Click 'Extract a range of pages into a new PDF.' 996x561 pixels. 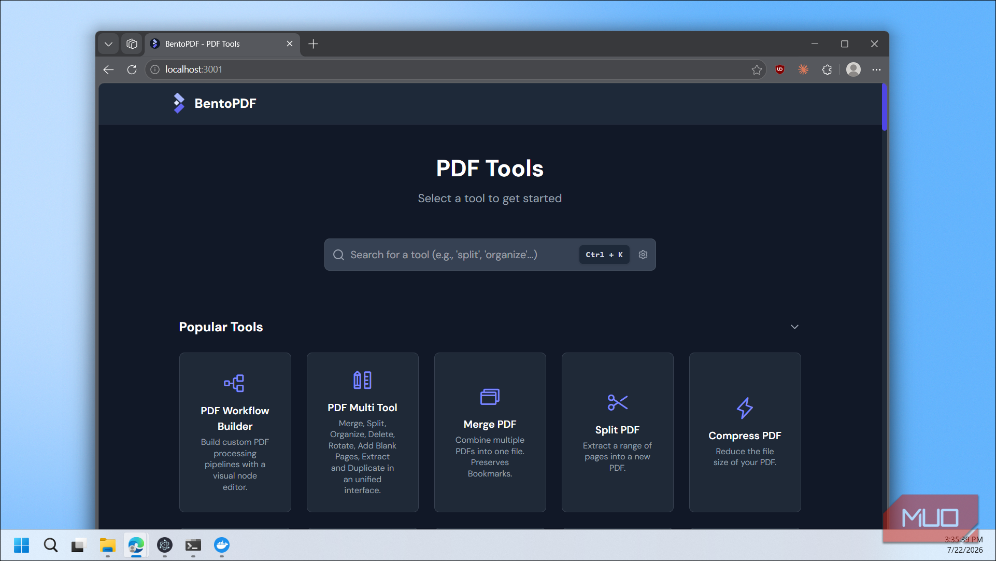click(x=617, y=456)
